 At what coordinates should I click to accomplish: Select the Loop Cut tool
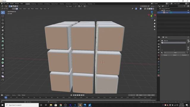[x=3, y=52]
